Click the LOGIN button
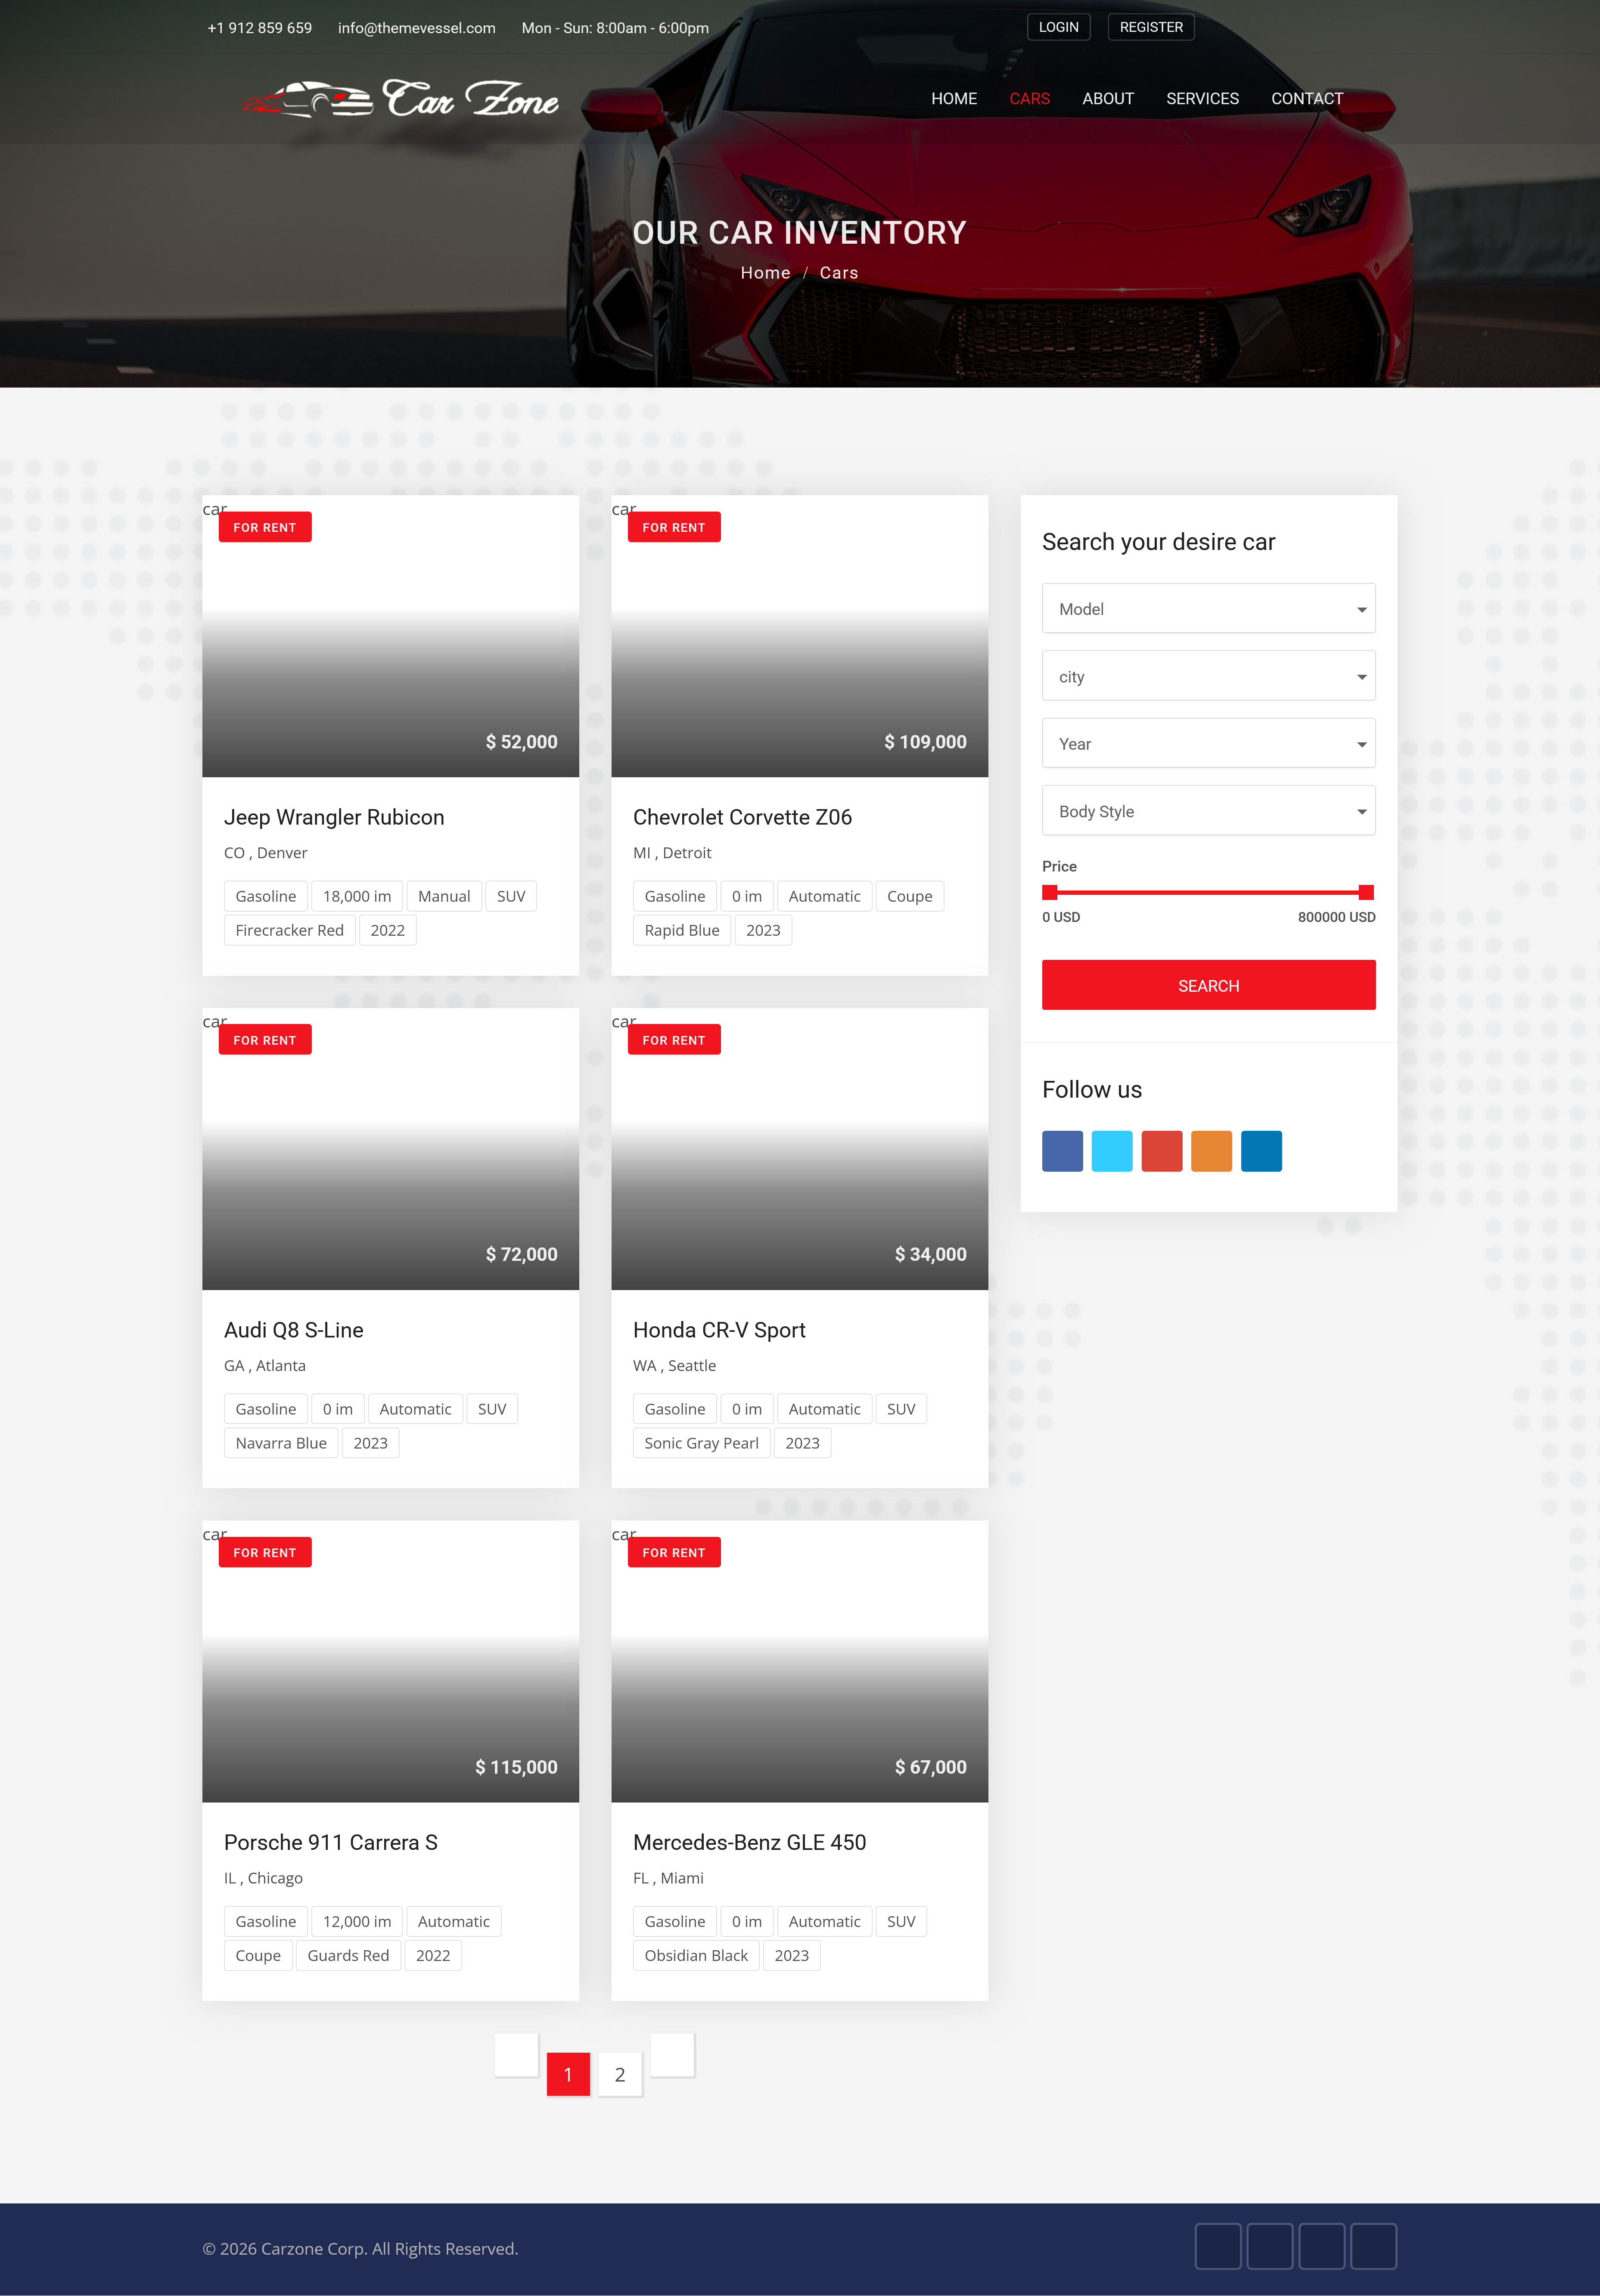 [1058, 27]
